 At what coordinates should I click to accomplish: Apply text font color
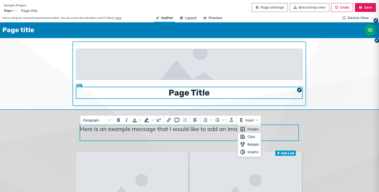[135, 120]
